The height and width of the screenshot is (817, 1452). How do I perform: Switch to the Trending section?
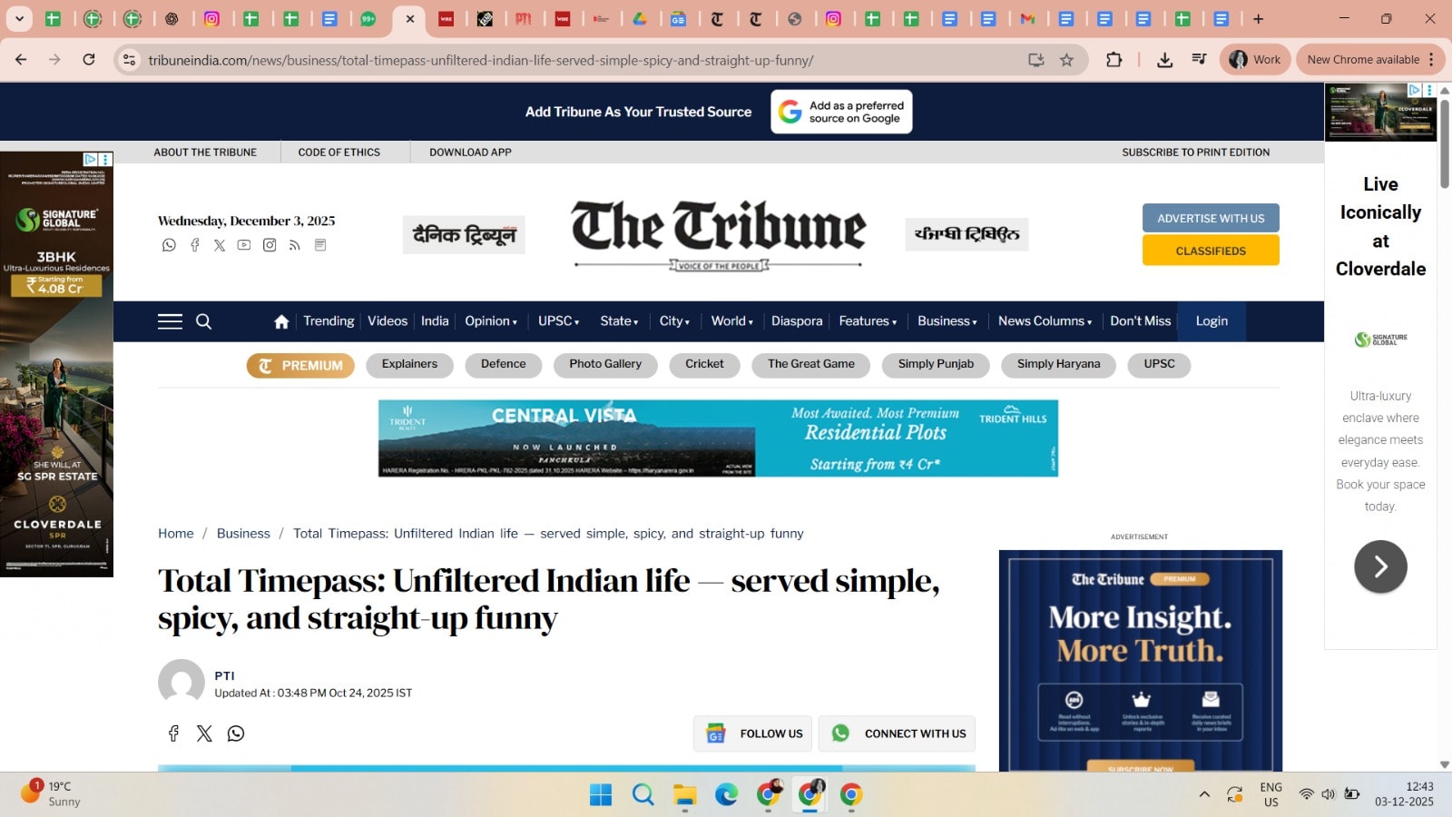pyautogui.click(x=329, y=321)
